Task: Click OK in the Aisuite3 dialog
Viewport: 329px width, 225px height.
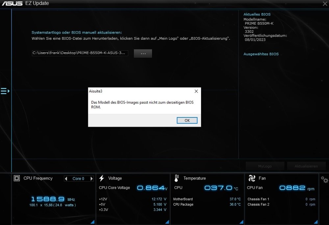Action: pos(187,120)
